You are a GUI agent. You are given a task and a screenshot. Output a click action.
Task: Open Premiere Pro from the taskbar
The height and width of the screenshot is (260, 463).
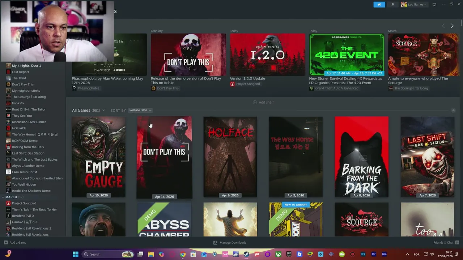(x=374, y=254)
